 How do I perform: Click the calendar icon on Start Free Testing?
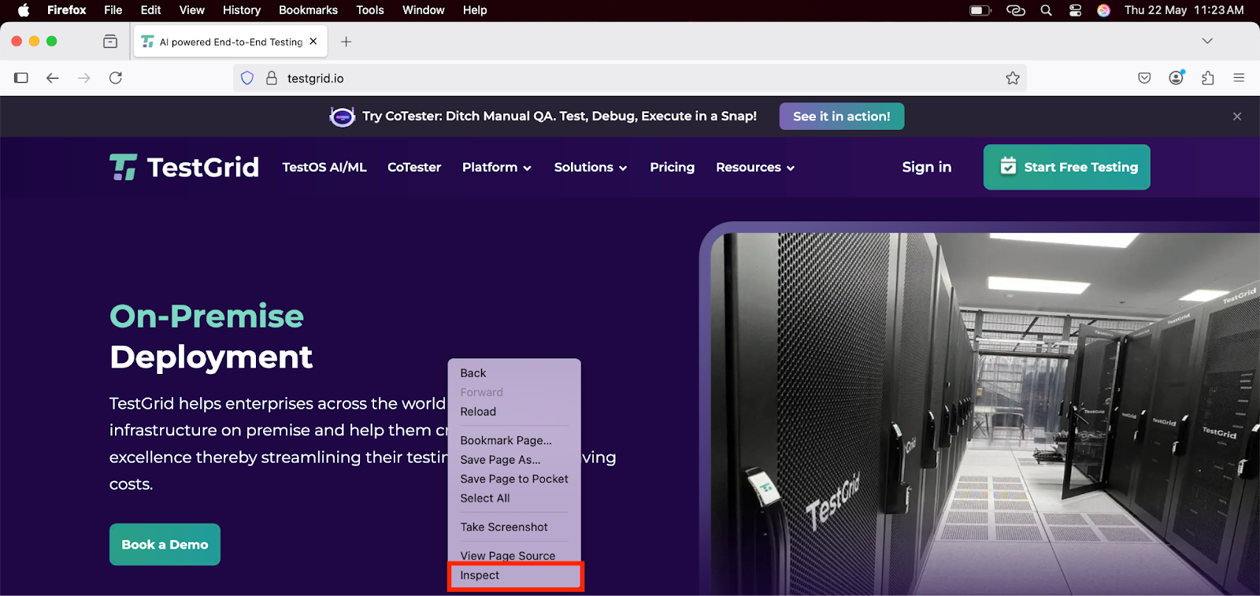tap(1008, 166)
